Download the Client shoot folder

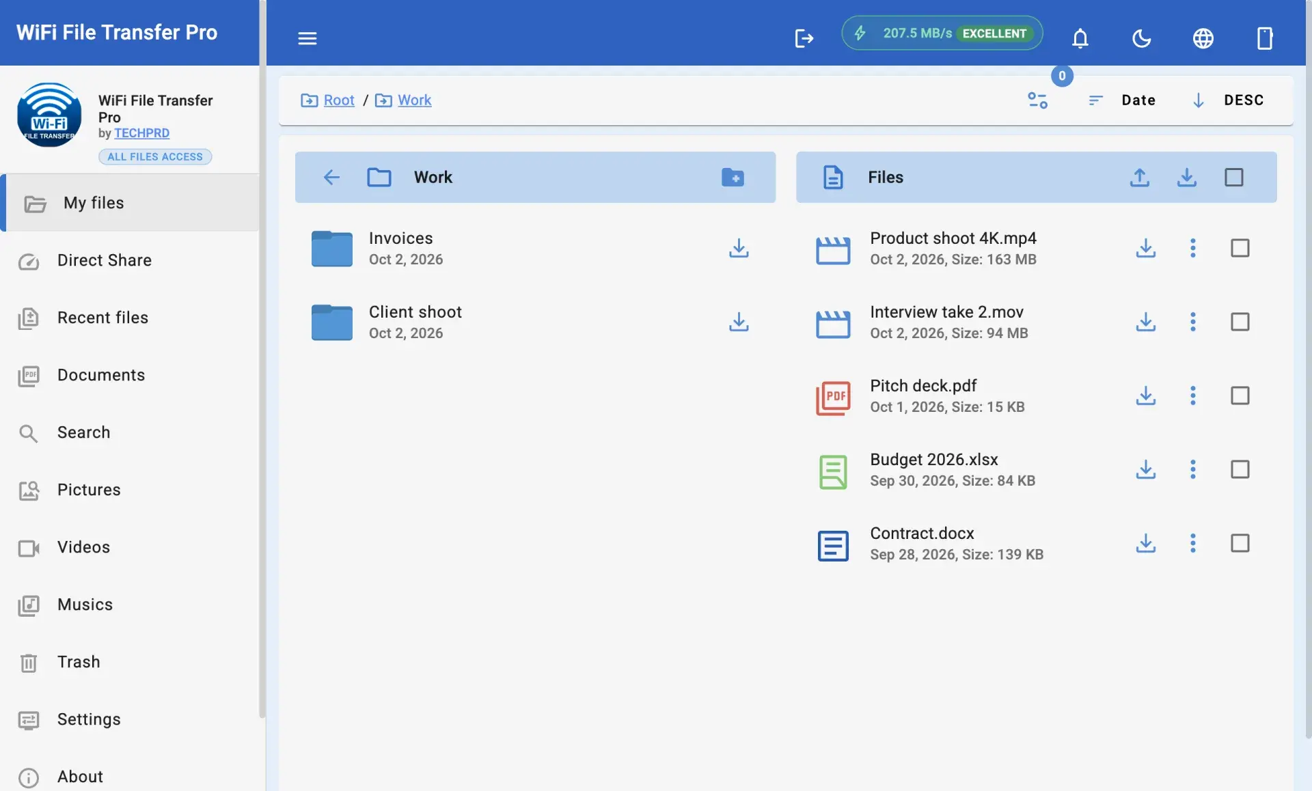(739, 322)
